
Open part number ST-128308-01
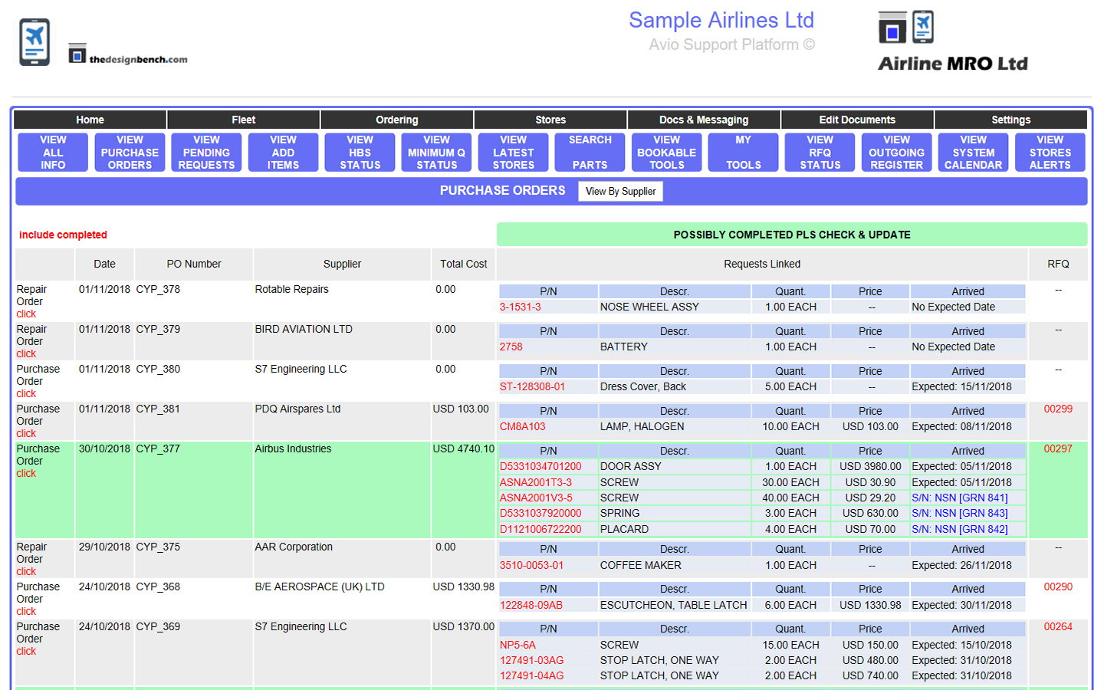(533, 386)
